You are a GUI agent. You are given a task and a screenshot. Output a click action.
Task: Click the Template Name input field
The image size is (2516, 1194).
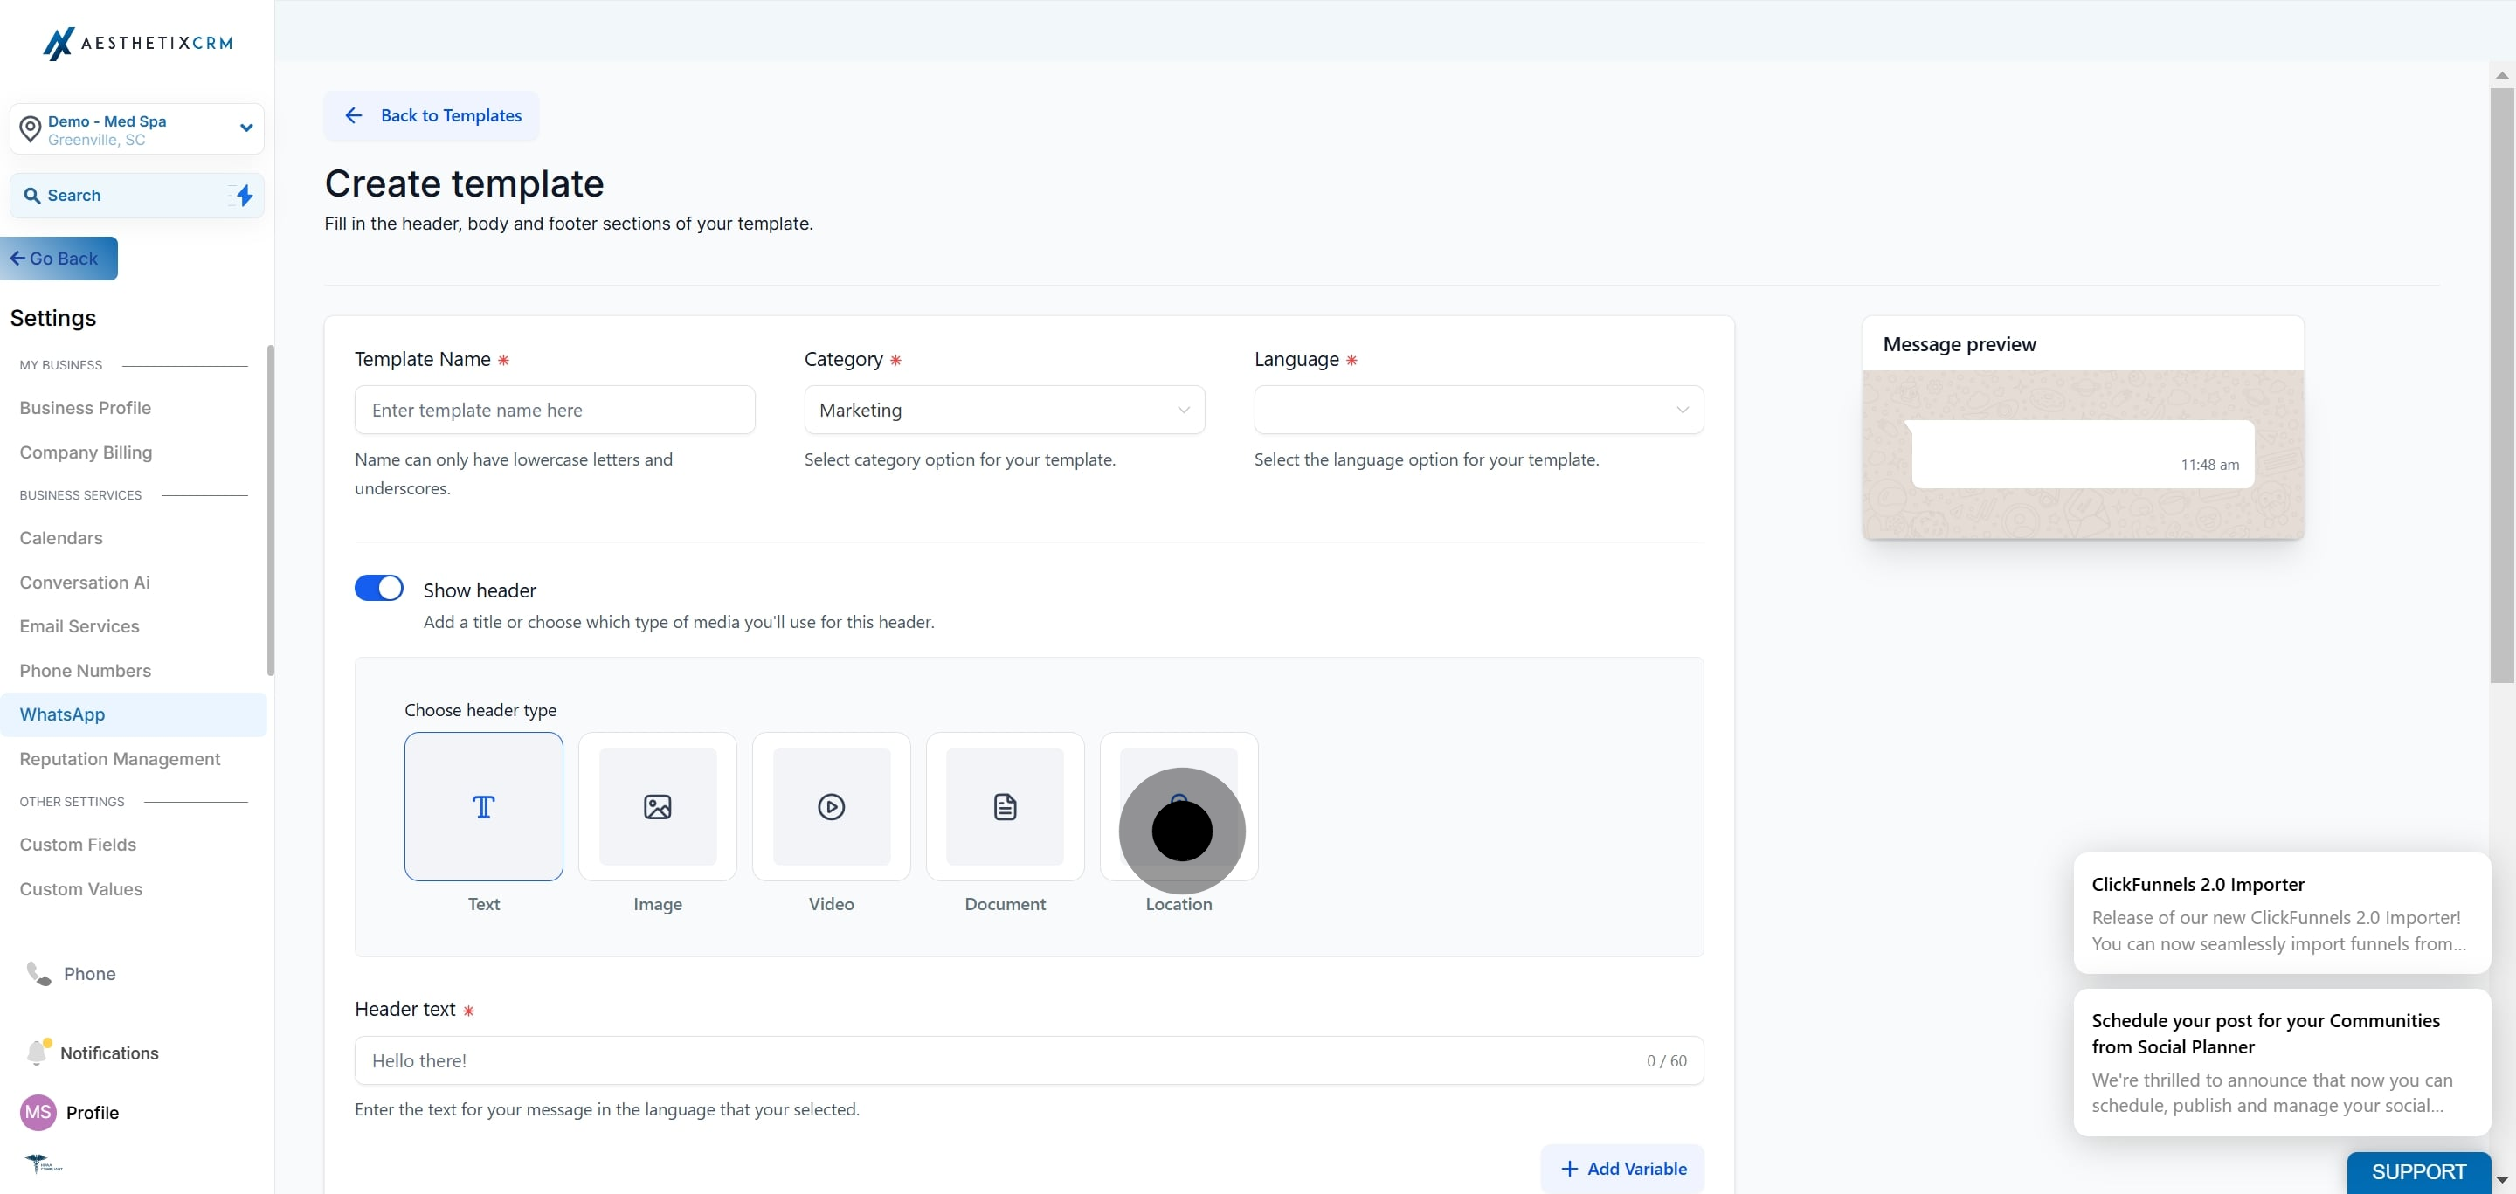(555, 410)
